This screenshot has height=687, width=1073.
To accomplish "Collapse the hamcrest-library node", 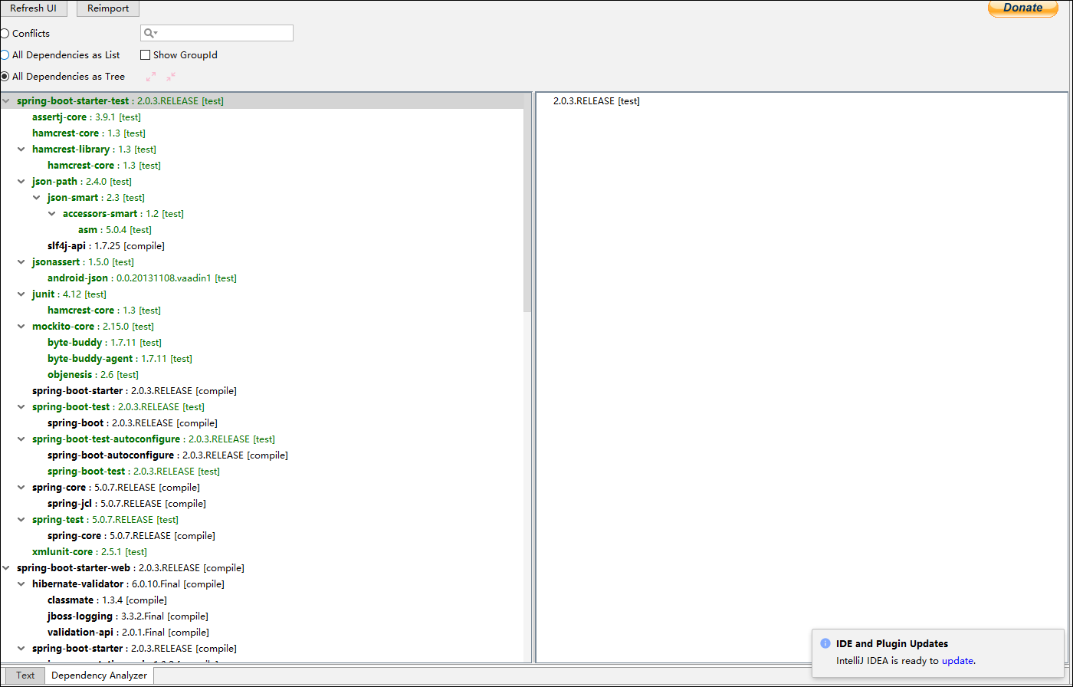I will click(x=22, y=150).
